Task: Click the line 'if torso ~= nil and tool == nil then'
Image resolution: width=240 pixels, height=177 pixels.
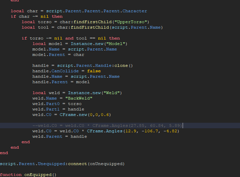Action: tap(71, 38)
